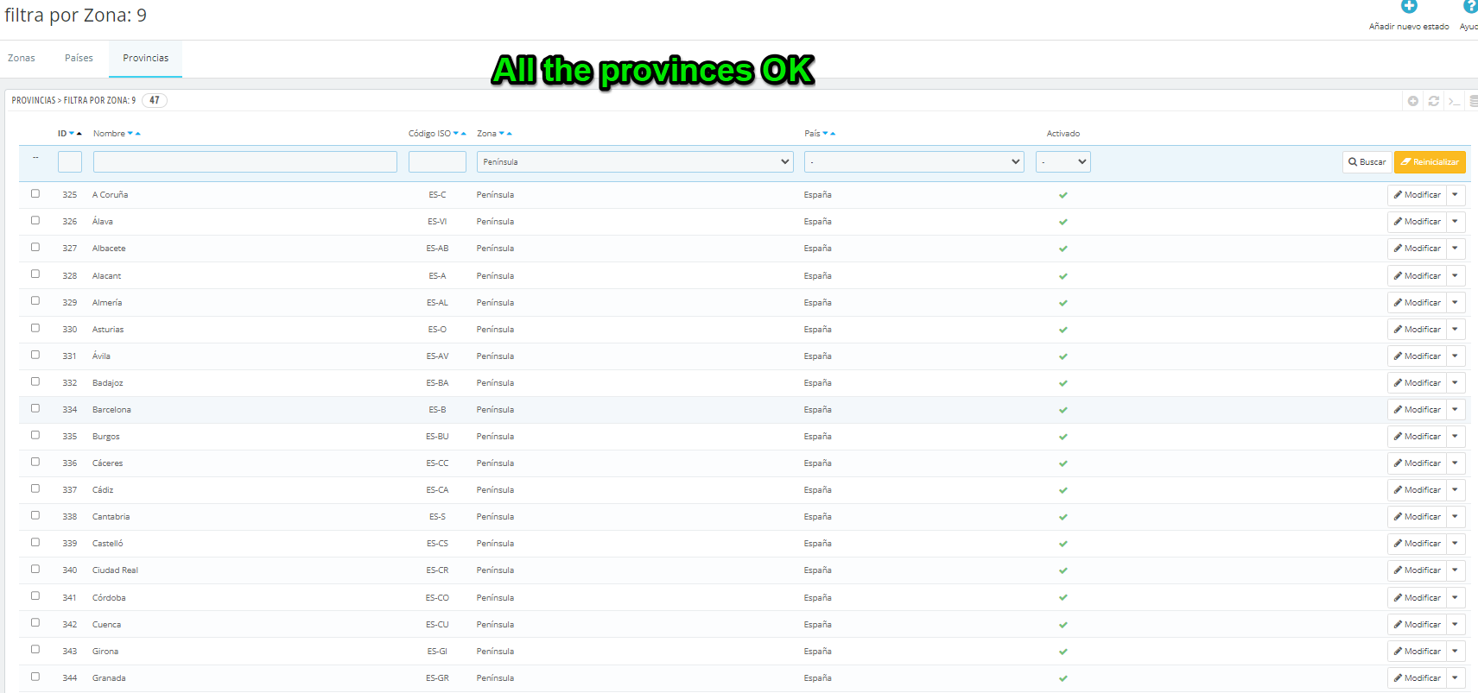Sort the ID column descending

pos(72,134)
